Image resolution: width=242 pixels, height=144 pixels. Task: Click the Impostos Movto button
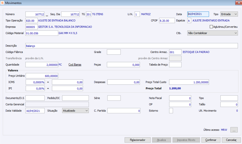[186, 140]
